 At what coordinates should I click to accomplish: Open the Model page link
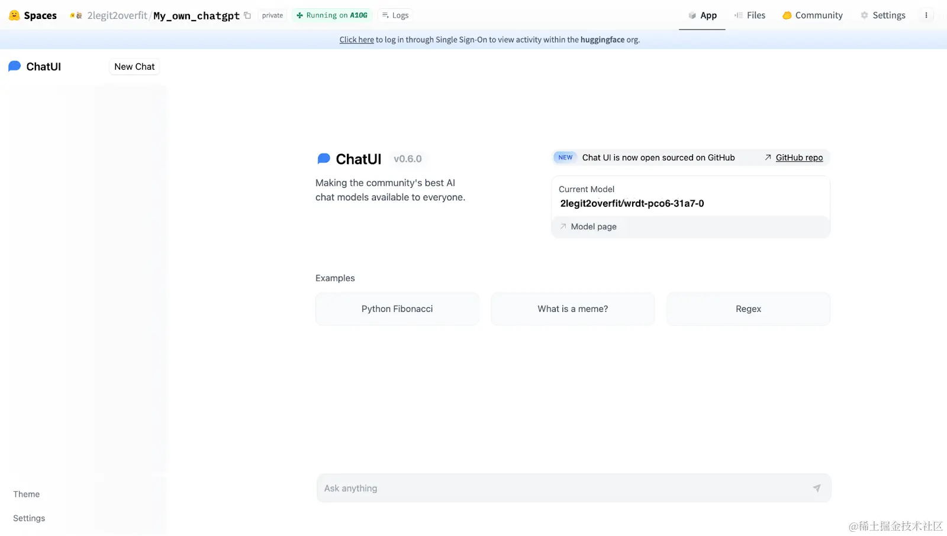coord(594,226)
